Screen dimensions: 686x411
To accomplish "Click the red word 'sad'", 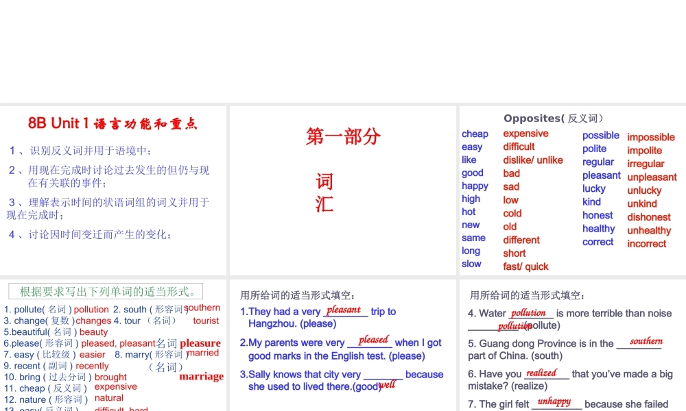I will tap(511, 187).
